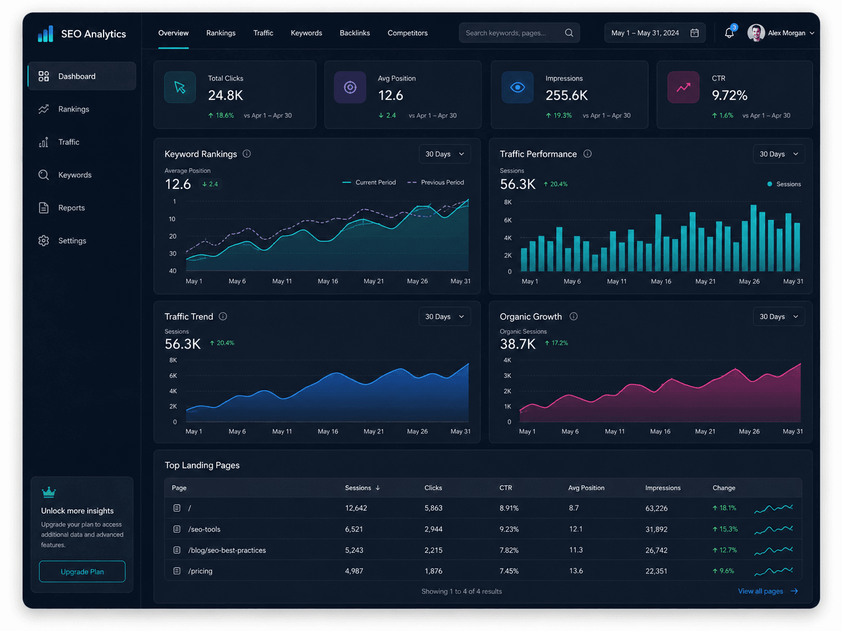Viewport: 842px width, 631px height.
Task: Open the Dashboard sidebar item
Action: (x=82, y=76)
